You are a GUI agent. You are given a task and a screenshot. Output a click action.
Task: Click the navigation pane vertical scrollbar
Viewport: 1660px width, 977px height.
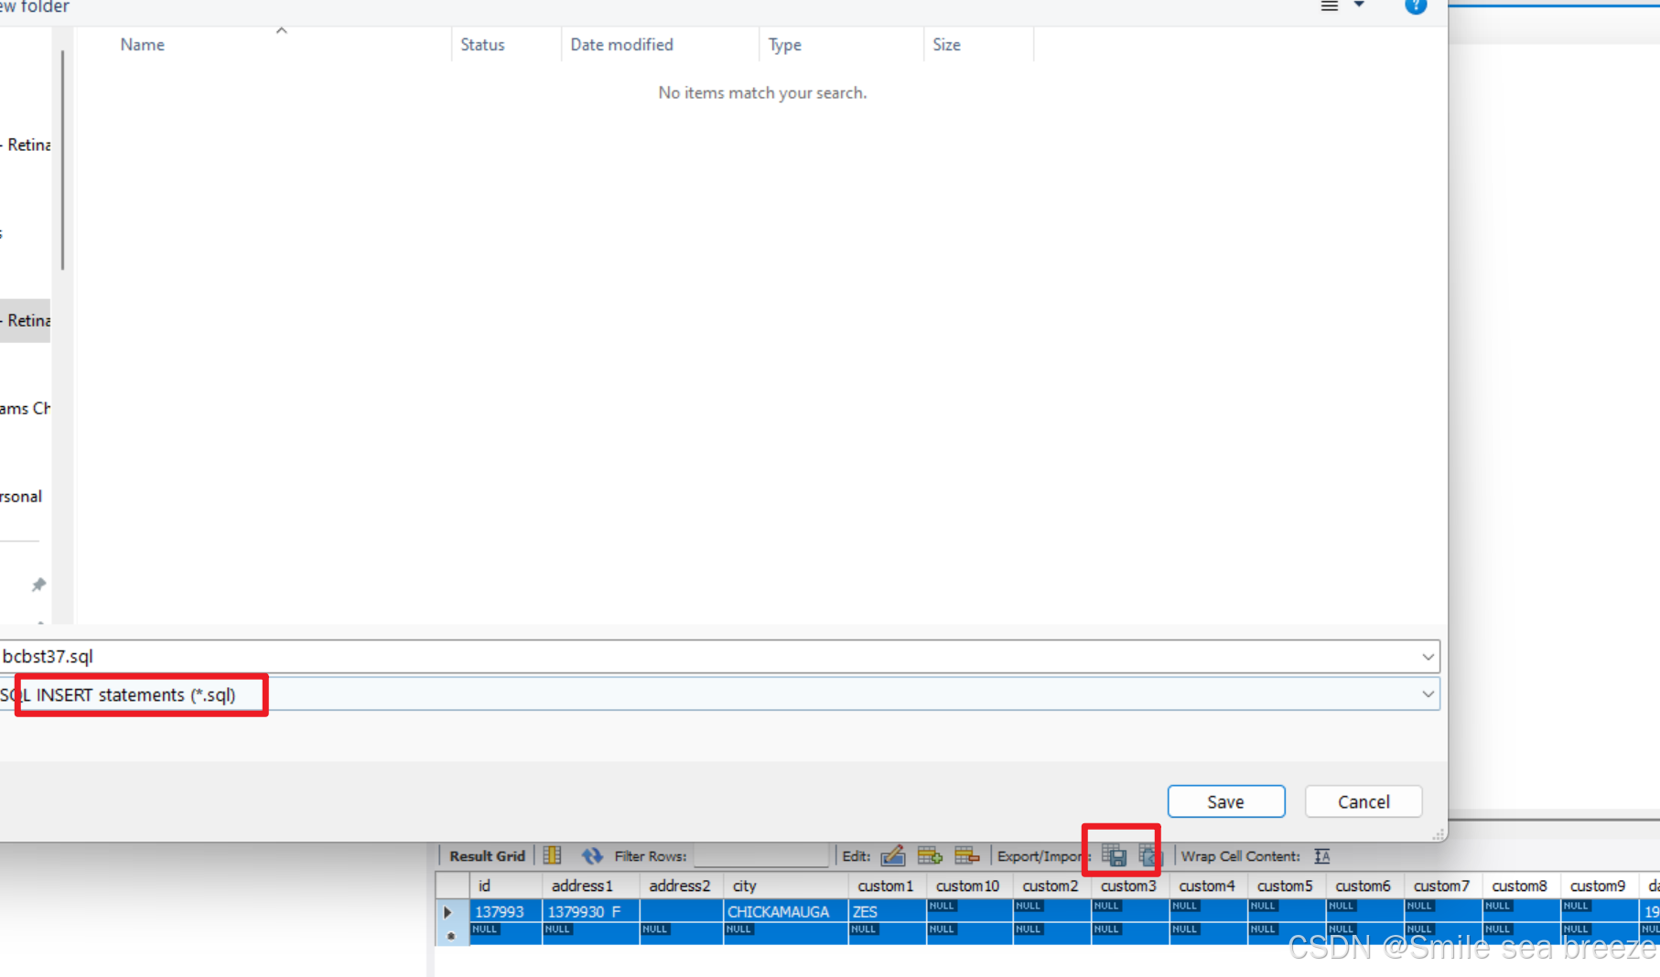click(62, 160)
